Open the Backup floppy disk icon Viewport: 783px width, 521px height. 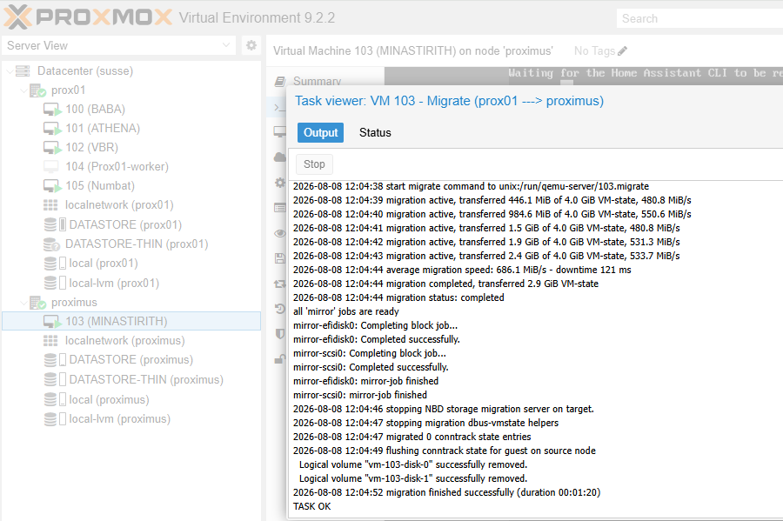pyautogui.click(x=279, y=258)
